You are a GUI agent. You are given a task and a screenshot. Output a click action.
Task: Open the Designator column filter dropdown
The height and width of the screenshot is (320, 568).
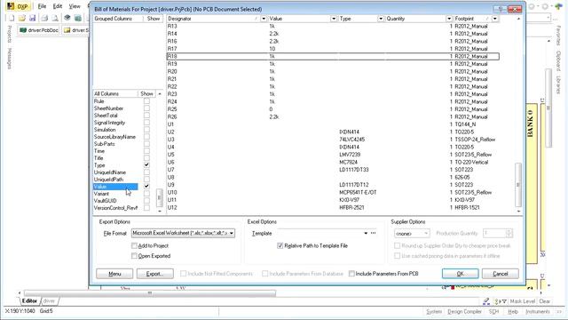pyautogui.click(x=264, y=19)
